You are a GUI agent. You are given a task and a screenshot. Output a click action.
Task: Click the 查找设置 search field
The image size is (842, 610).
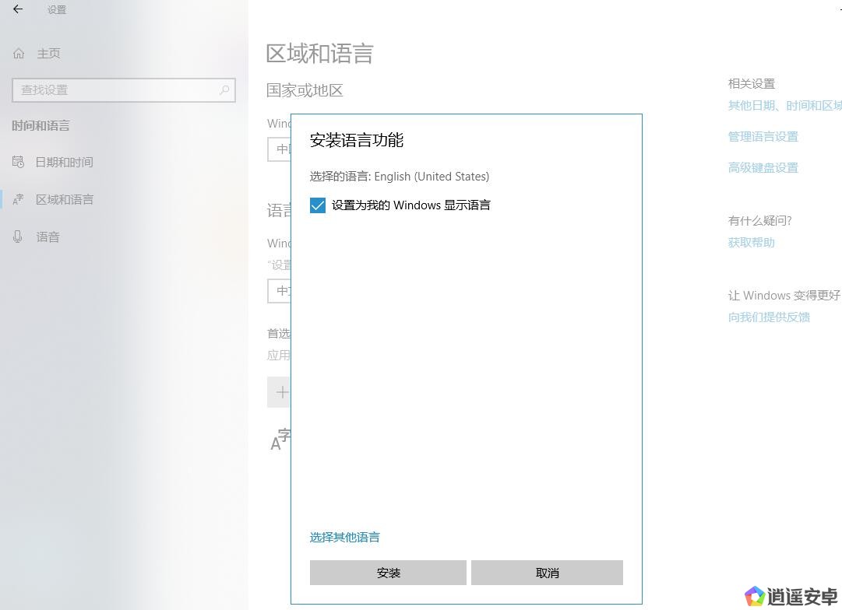[x=117, y=90]
